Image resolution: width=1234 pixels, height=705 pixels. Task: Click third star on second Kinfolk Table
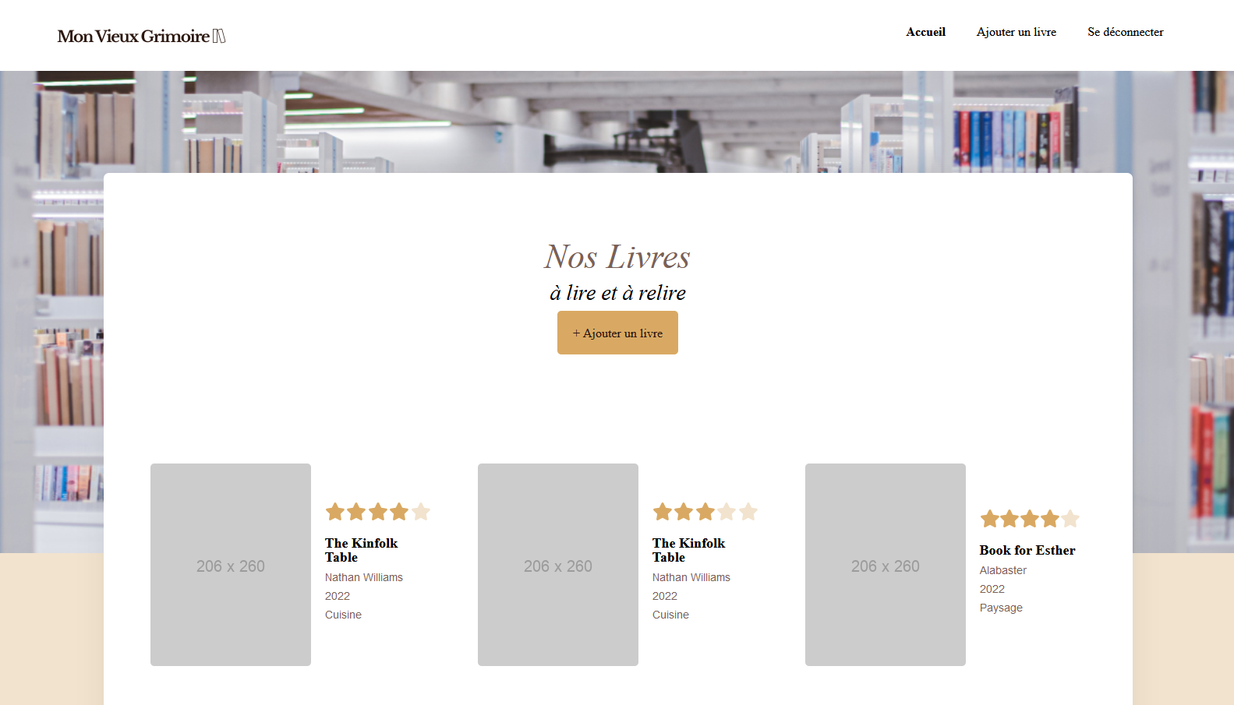coord(705,512)
